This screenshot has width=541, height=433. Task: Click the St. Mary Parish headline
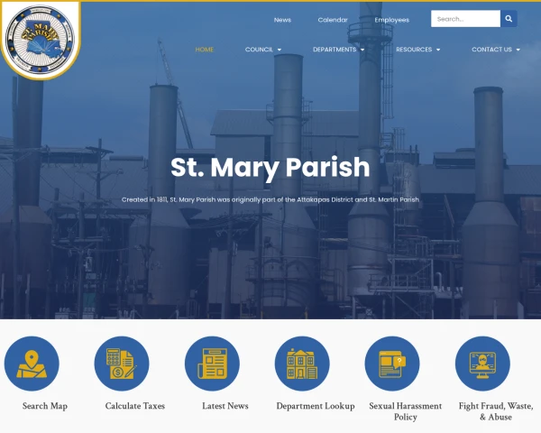tap(270, 168)
